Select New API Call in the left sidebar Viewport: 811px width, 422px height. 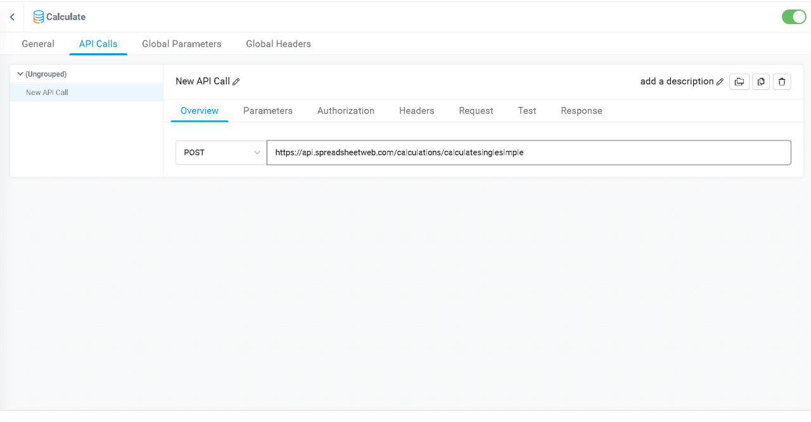(x=48, y=92)
